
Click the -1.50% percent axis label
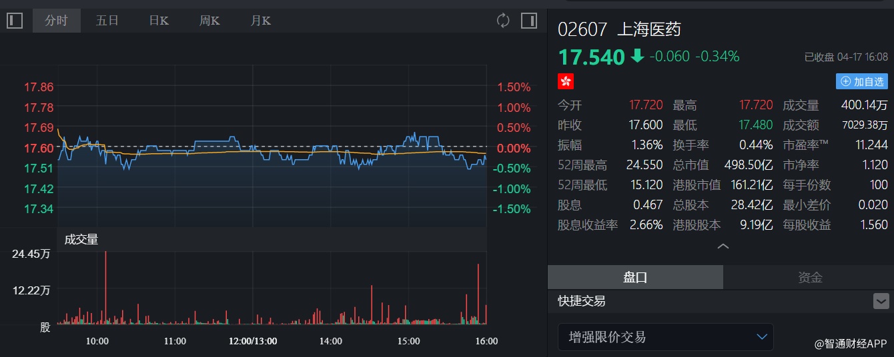coord(512,209)
